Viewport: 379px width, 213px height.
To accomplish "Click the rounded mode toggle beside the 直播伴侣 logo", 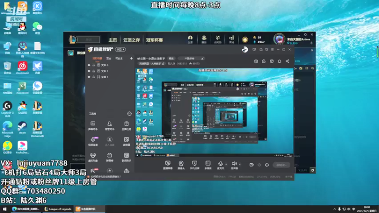I will tap(120, 50).
